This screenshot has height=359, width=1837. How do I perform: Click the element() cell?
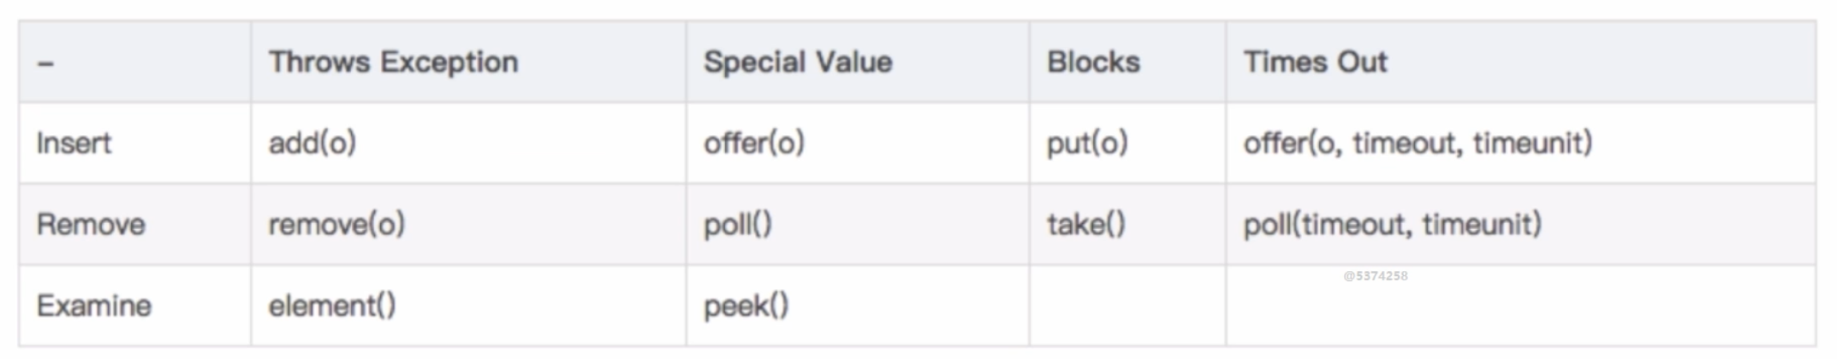[332, 305]
